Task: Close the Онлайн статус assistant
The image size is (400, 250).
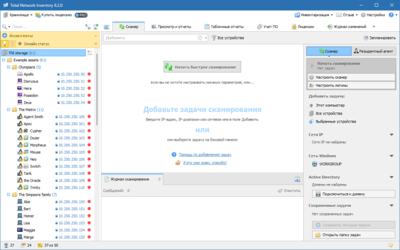Action: pos(95,44)
